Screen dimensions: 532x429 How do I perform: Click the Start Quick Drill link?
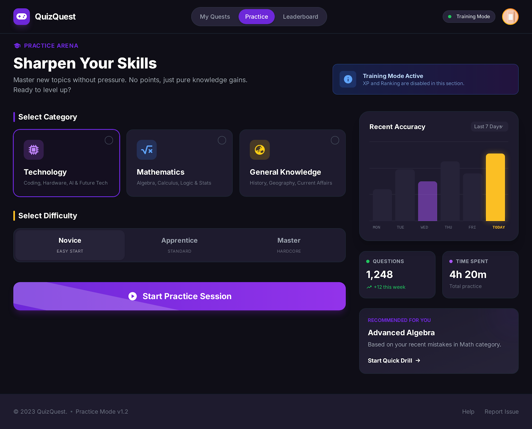[394, 360]
